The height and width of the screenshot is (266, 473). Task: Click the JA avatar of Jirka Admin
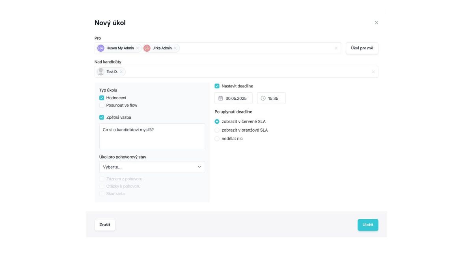click(147, 48)
